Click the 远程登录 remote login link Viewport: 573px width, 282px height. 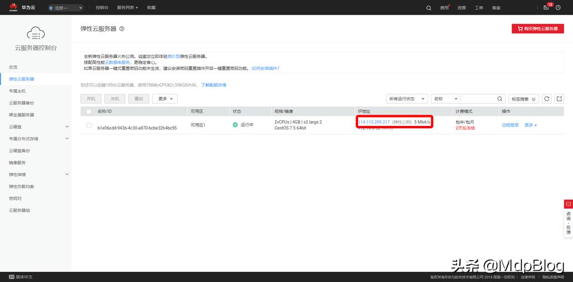510,125
